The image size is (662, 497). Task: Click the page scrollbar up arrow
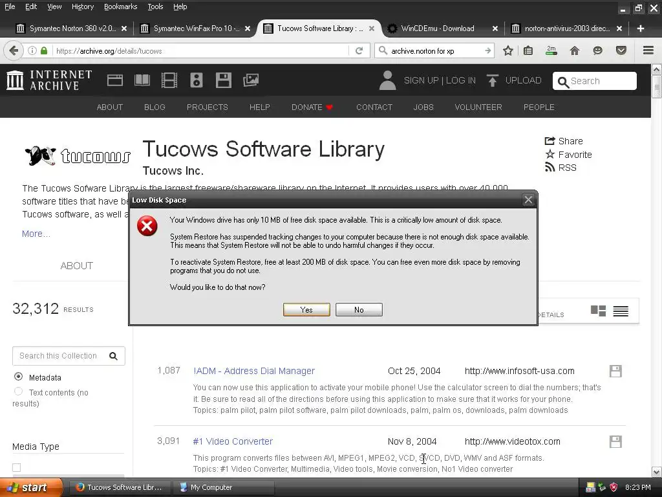(657, 69)
